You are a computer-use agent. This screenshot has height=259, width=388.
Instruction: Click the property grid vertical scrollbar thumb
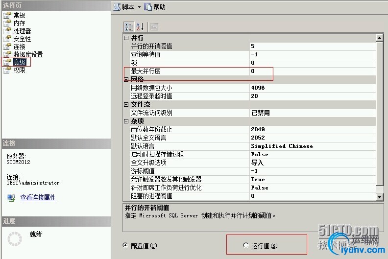[379, 113]
